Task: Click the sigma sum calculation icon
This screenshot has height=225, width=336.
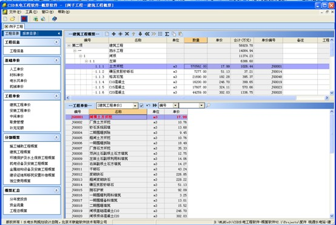Action: coord(167,34)
